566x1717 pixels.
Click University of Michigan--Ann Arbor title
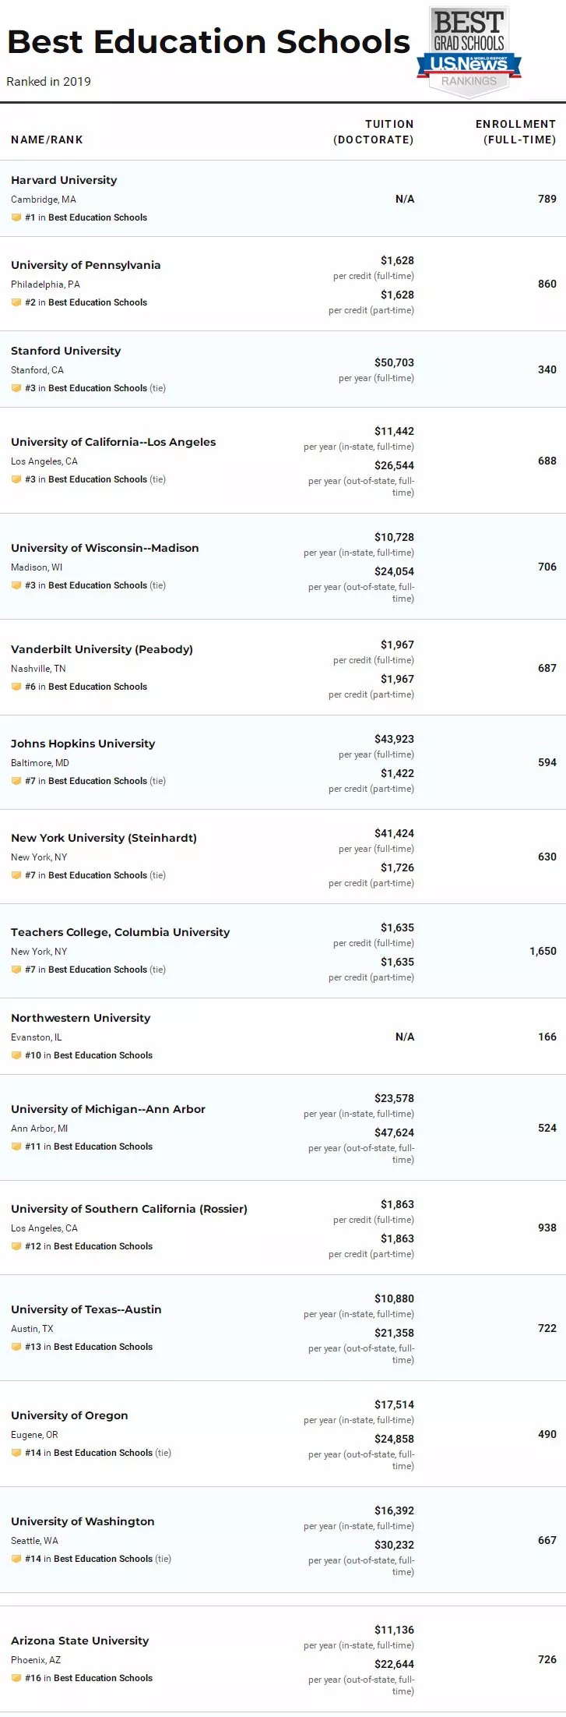(108, 1109)
